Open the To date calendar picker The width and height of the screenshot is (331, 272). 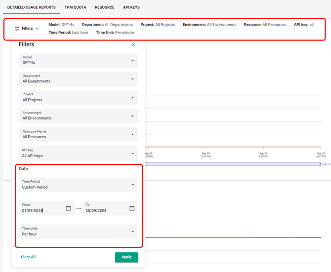coord(132,208)
